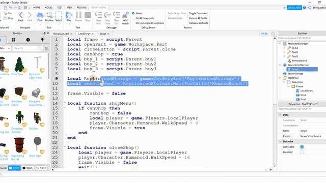This screenshot has width=326, height=183.
Task: Click the undo arrow in title toolbar
Action: (11, 8)
